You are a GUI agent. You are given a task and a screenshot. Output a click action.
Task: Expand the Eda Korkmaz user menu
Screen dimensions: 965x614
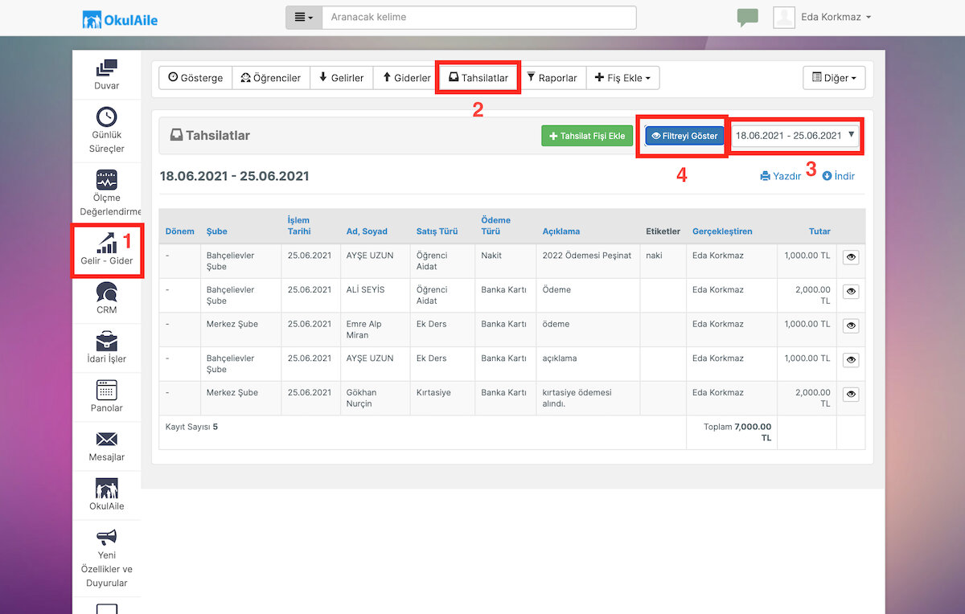pos(836,18)
